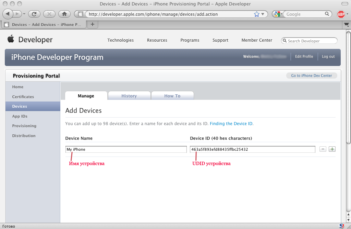Go forward with the browser forward arrow
This screenshot has height=229, width=351.
click(17, 14)
